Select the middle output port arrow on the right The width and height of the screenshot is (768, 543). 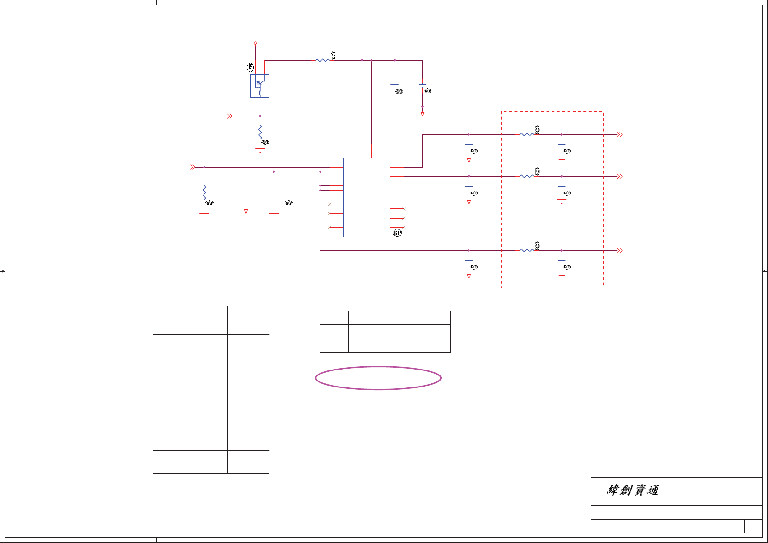620,176
